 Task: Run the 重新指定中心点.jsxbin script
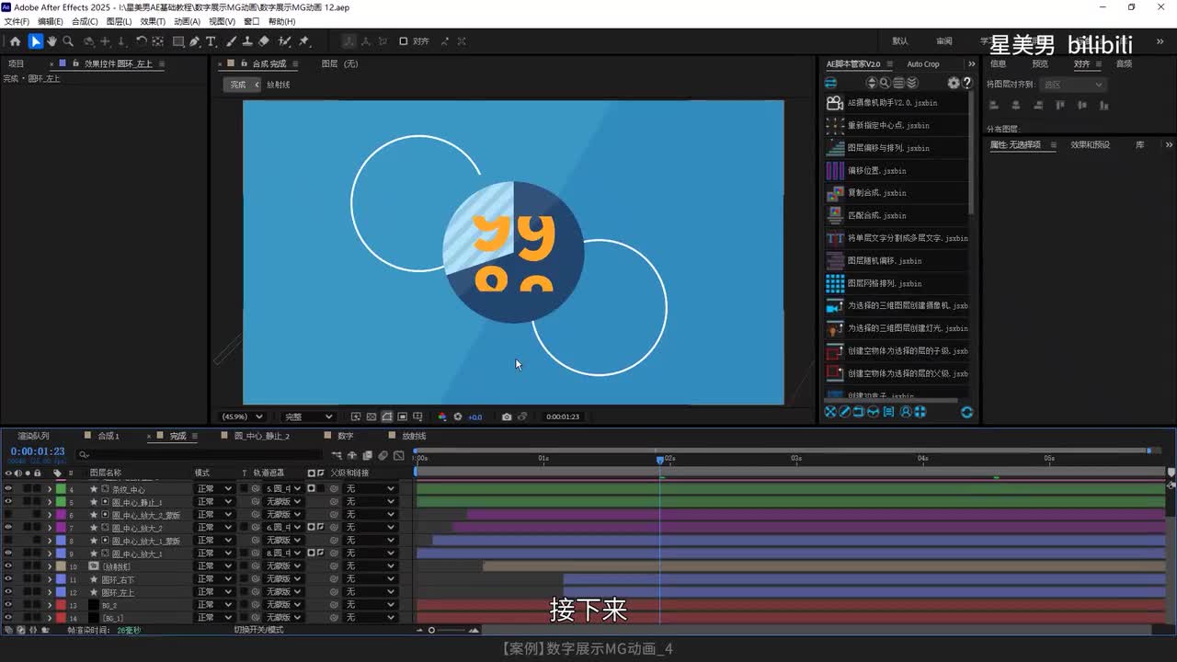coord(897,125)
